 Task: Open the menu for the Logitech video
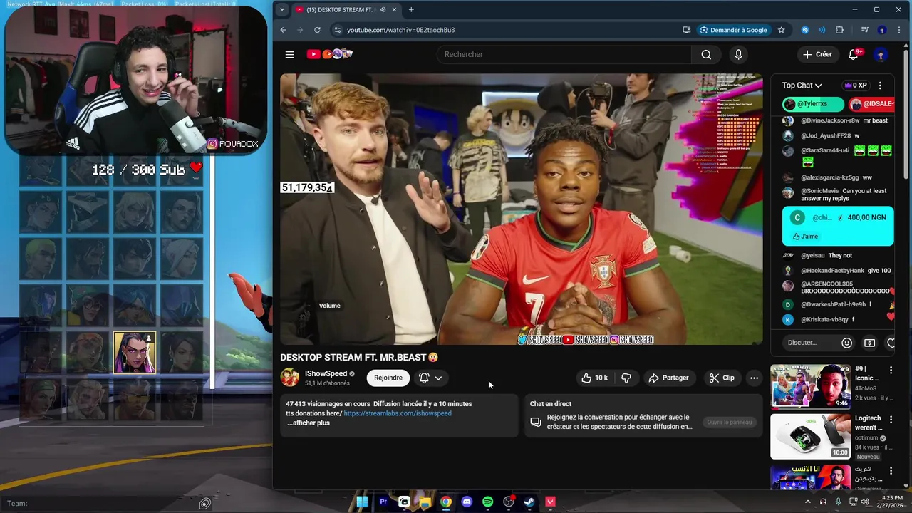click(891, 419)
